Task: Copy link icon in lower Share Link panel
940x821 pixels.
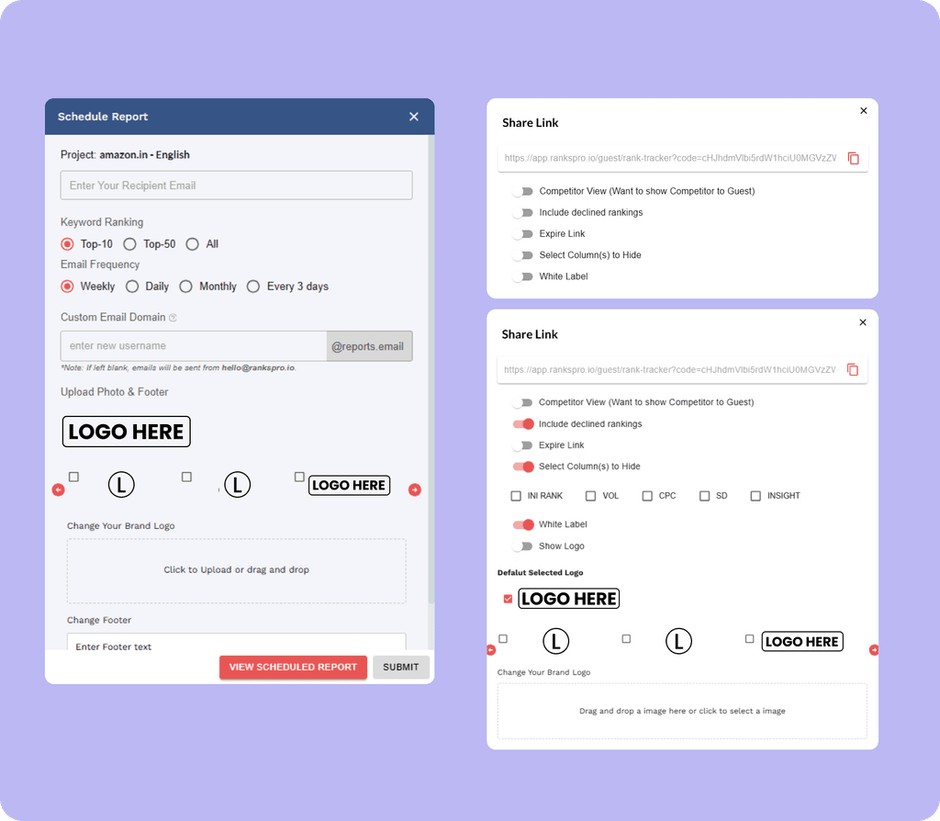Action: (x=853, y=369)
